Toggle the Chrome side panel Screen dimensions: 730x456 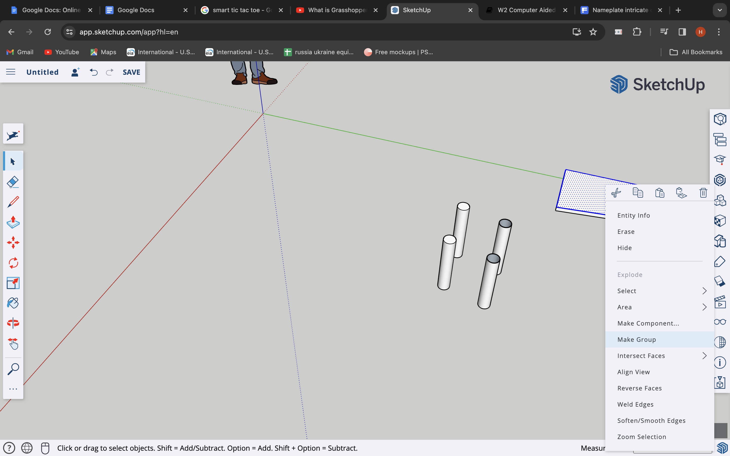(x=682, y=32)
